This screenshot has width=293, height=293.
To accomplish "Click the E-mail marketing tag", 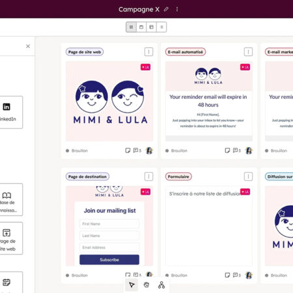I will click(279, 52).
